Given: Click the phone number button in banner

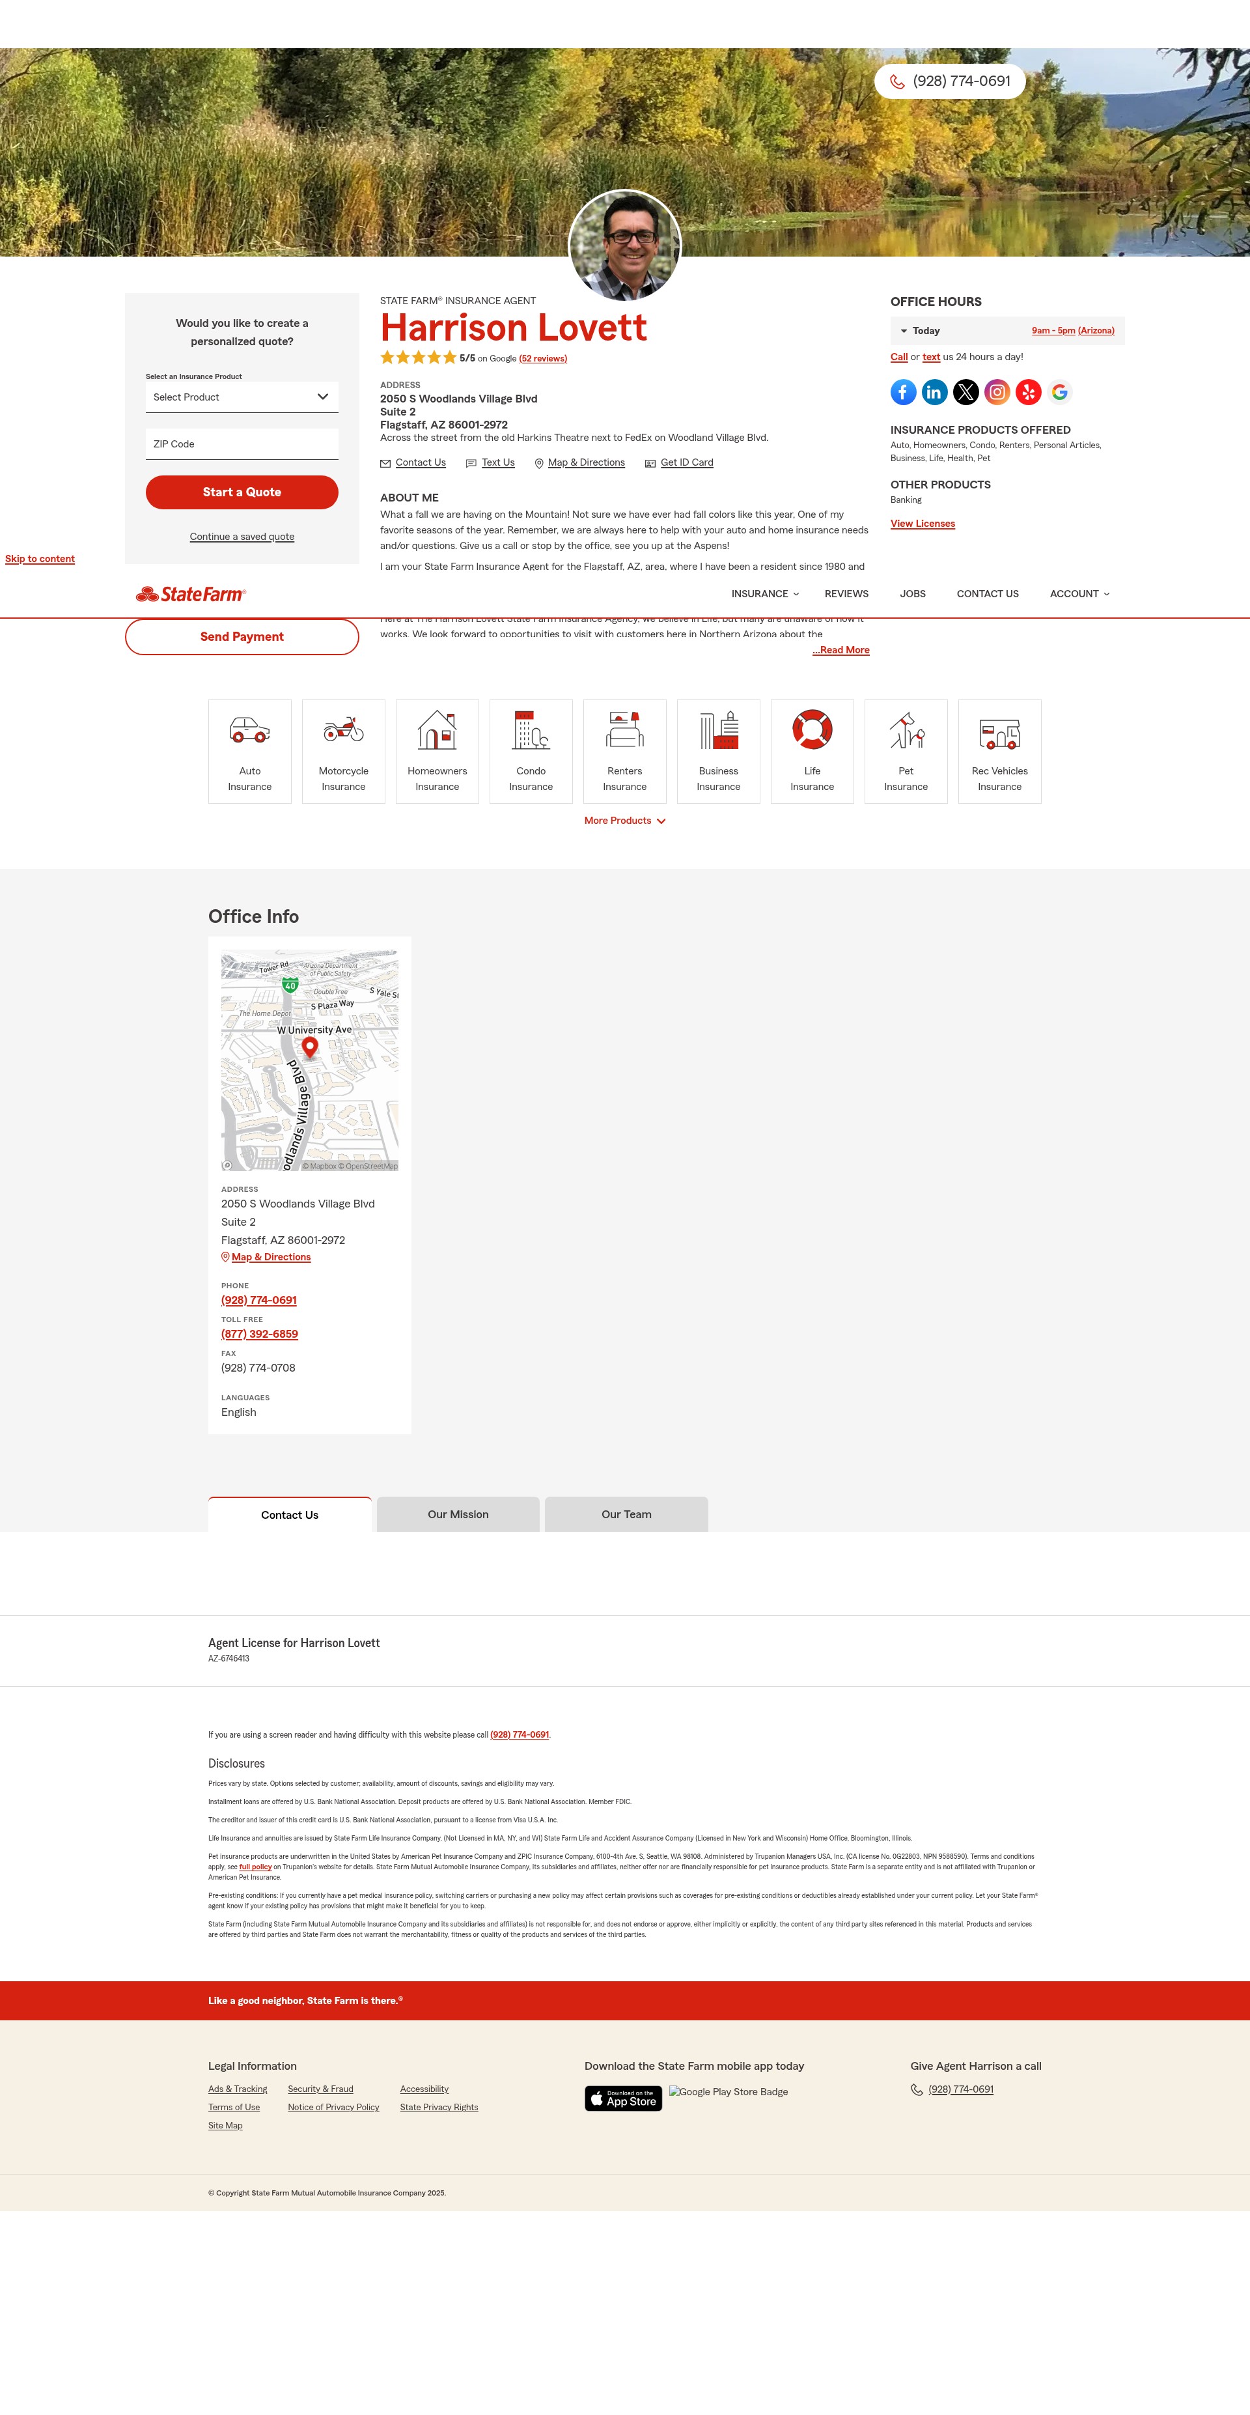Looking at the screenshot, I should click(x=950, y=81).
